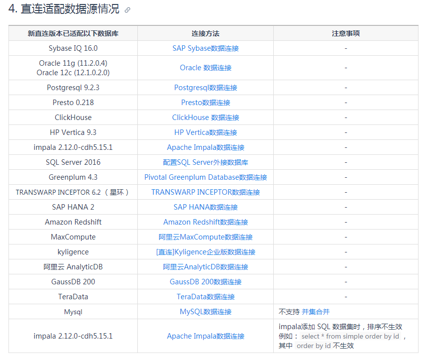This screenshot has width=424, height=360.
Task: Follow the TeraData数据连接 link
Action: (206, 297)
